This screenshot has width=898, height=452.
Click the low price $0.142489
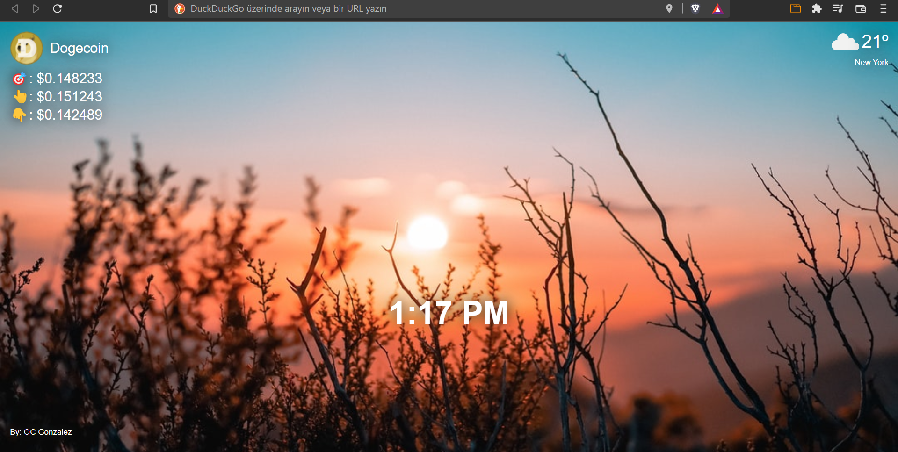[69, 115]
